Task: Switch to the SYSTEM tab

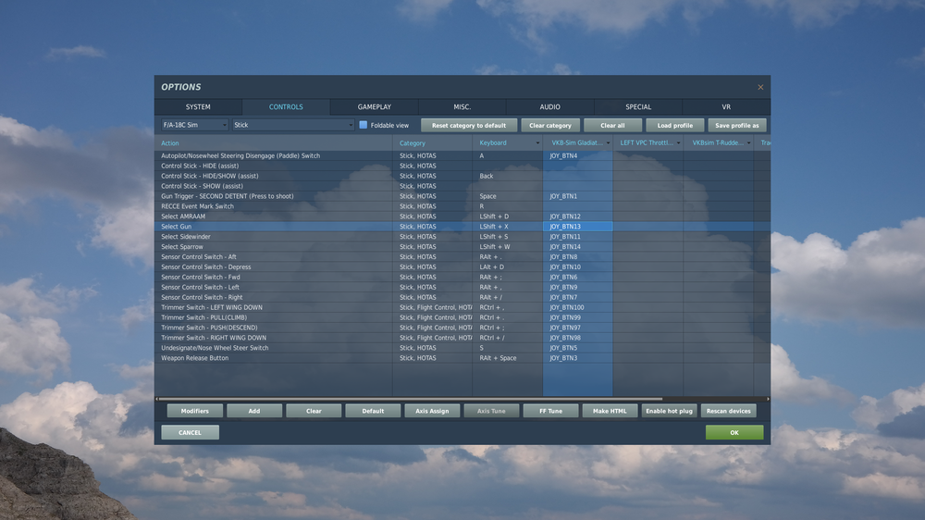Action: [198, 106]
